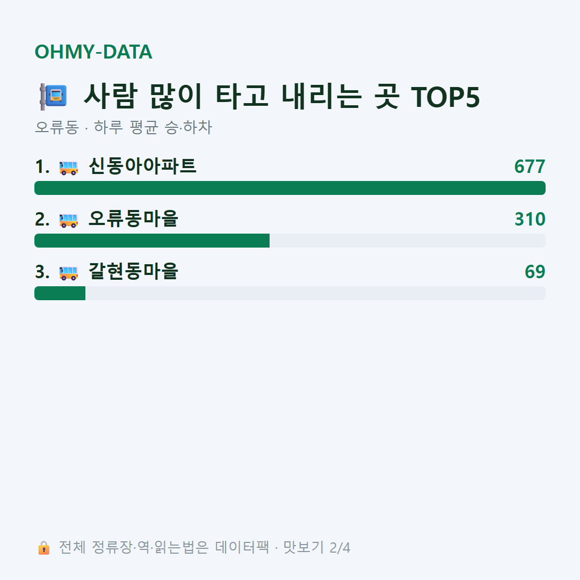This screenshot has width=580, height=580.
Task: Click the 맛보기 2/4 page indicator
Action: click(x=317, y=547)
